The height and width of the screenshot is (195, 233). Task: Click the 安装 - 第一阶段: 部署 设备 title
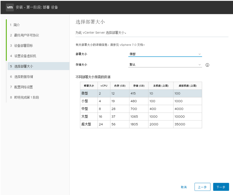pos(37,7)
